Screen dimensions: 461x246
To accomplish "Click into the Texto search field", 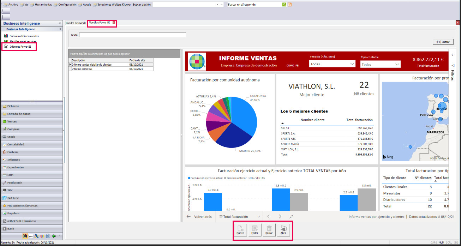I will [132, 35].
